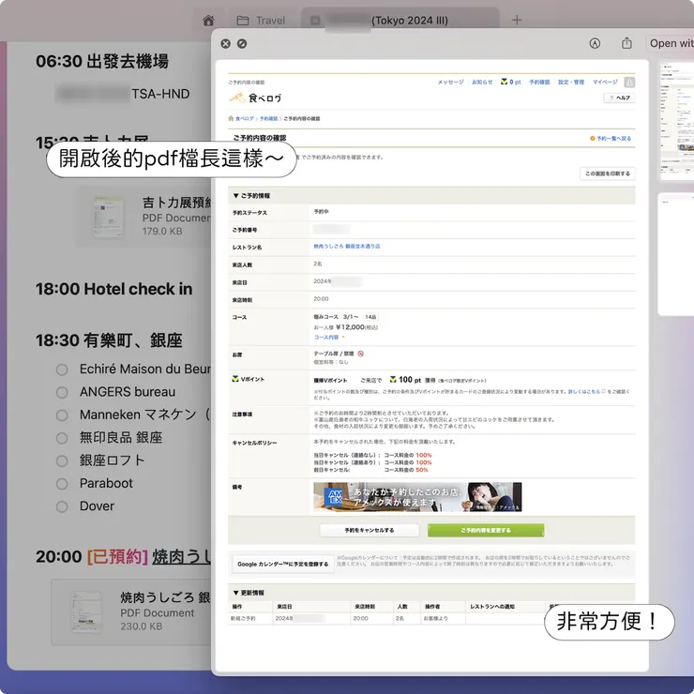The height and width of the screenshot is (694, 694).
Task: Click the 予約確認 breadcrumb link
Action: coord(268,118)
